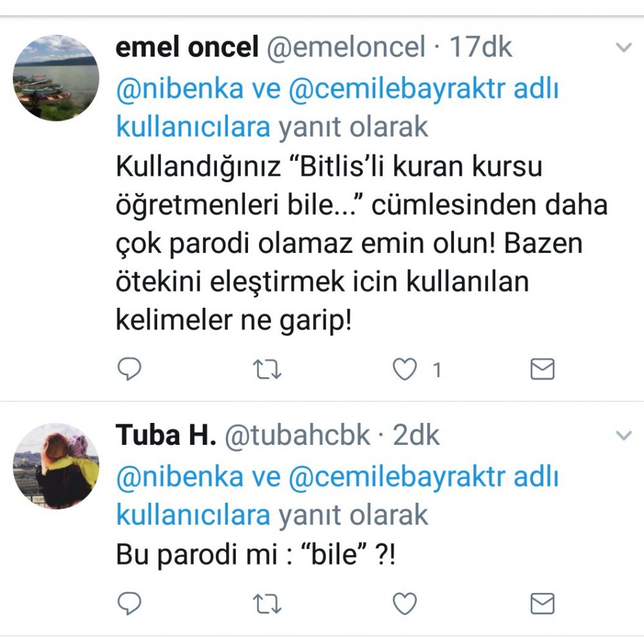This screenshot has height=638, width=644.
Task: Like emel oncel's tweet
Action: point(405,369)
